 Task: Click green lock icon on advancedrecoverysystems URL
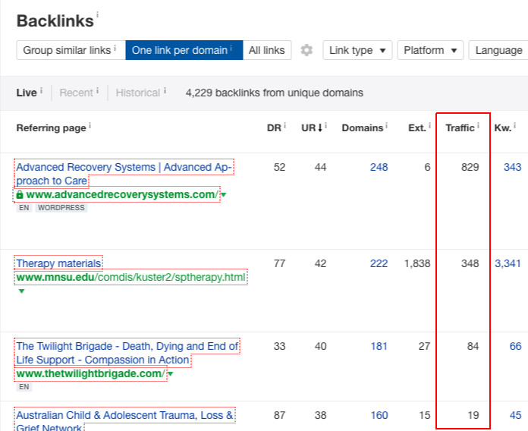coord(20,194)
